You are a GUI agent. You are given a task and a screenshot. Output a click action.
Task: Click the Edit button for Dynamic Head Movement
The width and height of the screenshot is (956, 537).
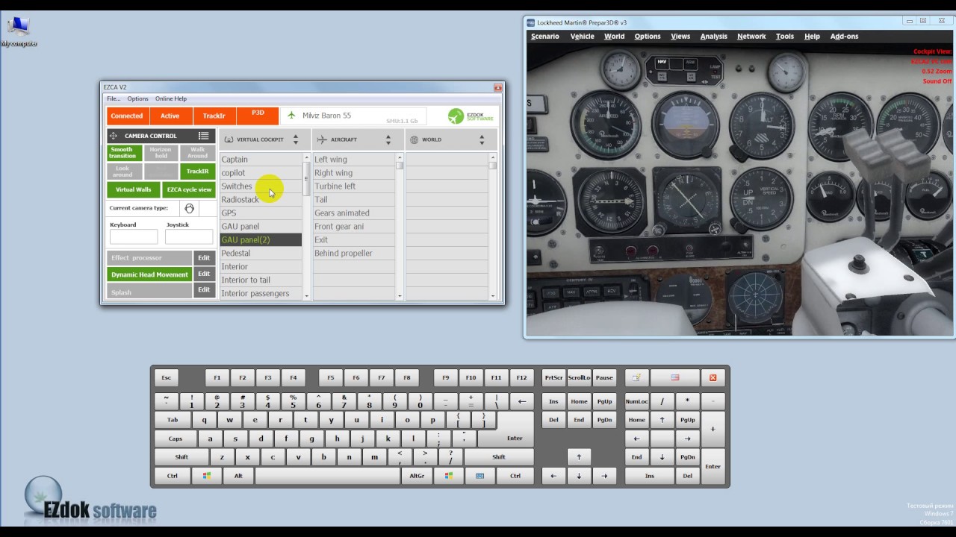204,274
